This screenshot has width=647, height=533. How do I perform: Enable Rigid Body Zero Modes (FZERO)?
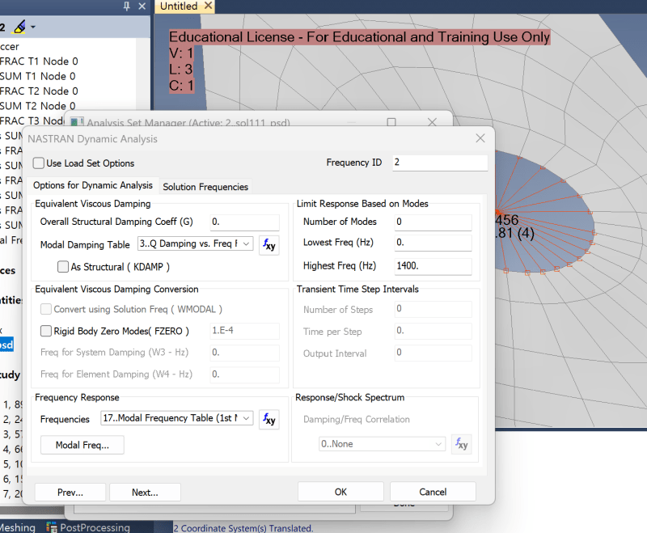(45, 331)
